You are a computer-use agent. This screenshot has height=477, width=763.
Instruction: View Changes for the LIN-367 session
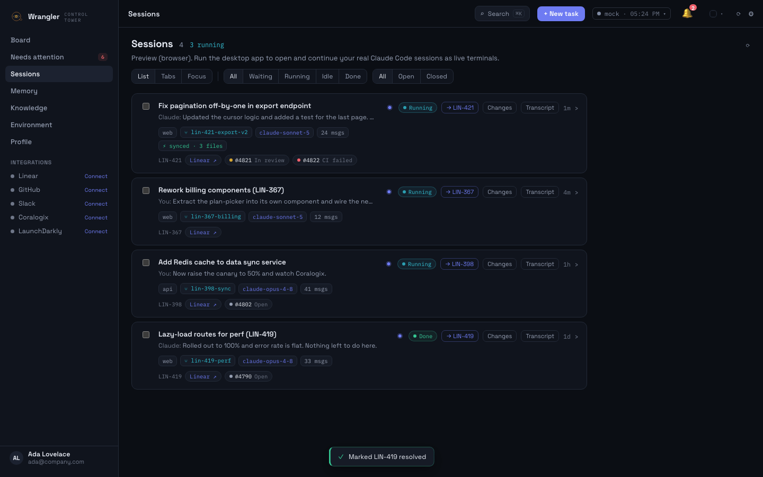pyautogui.click(x=500, y=192)
